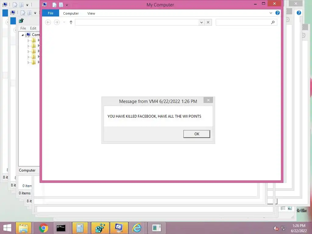Go back in My Computer window
Image resolution: width=312 pixels, height=234 pixels.
coord(48,22)
